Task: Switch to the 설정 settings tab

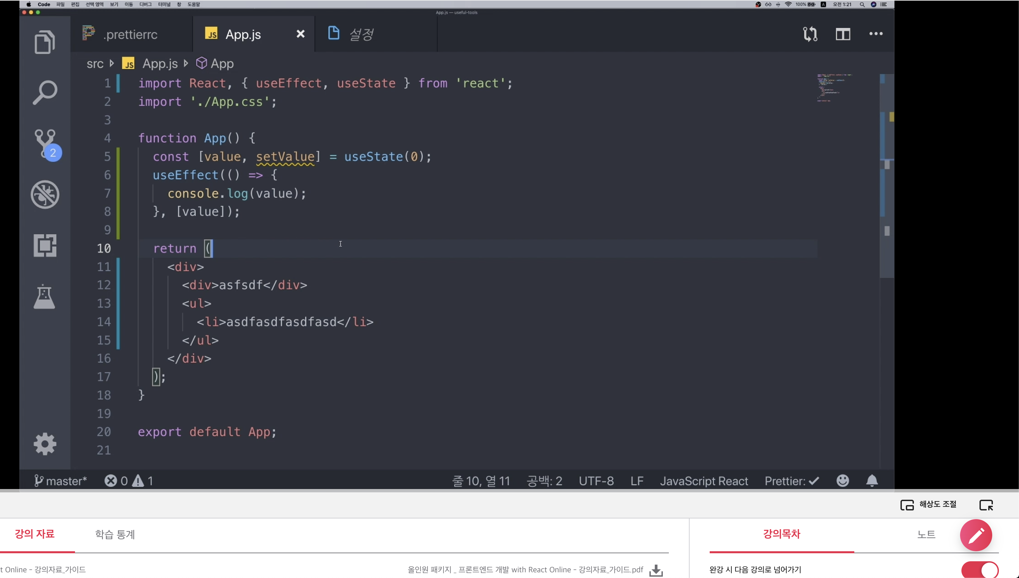Action: [x=361, y=34]
